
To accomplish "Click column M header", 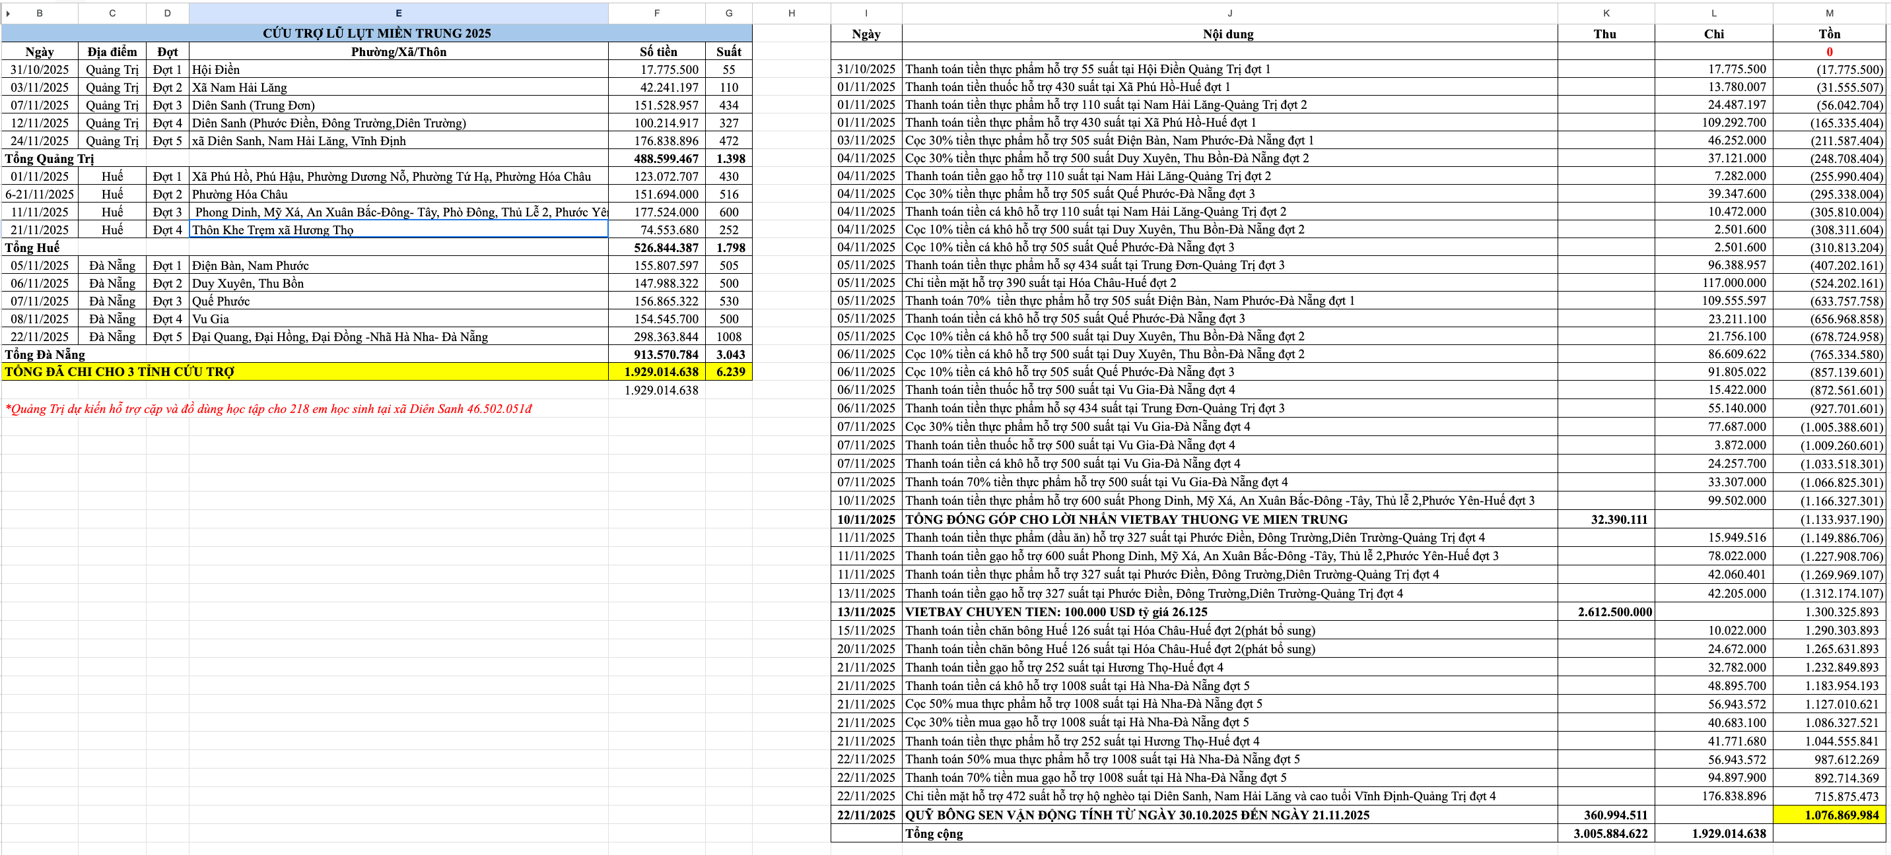I will [x=1830, y=13].
